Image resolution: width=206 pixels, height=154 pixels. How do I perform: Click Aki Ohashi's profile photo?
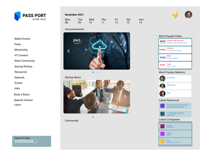click(162, 79)
